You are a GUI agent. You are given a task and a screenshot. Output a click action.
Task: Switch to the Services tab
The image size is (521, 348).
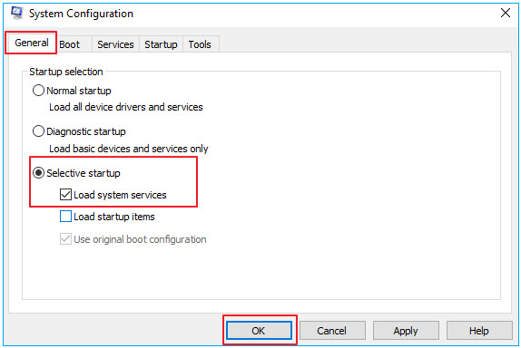coord(115,44)
